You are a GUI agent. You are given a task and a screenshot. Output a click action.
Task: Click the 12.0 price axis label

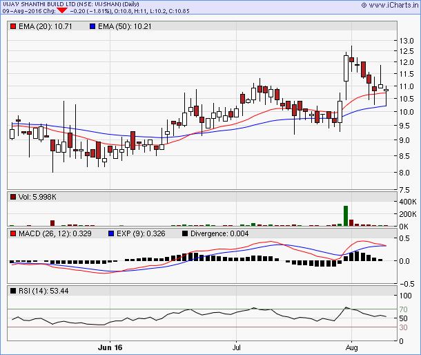(407, 62)
